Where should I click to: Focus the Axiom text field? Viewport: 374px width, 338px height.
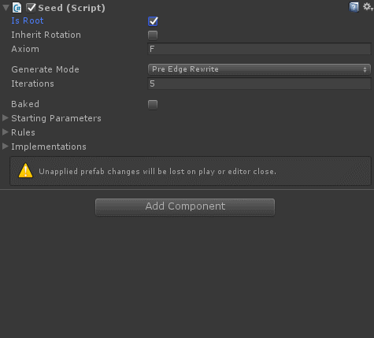pyautogui.click(x=259, y=49)
